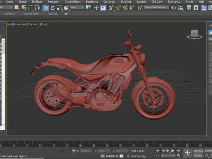Screen dimensions: 212x159
Task: Click the Scene Explorer scroll-up arrow
Action: 4,40
